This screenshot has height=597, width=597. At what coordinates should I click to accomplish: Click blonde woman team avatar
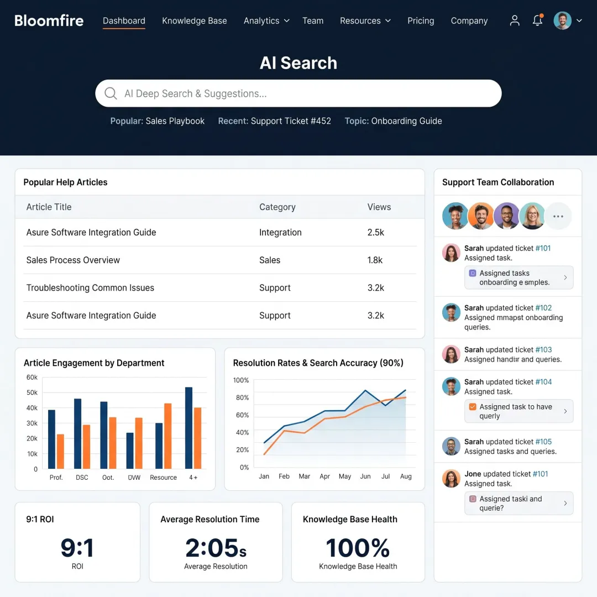click(x=532, y=216)
